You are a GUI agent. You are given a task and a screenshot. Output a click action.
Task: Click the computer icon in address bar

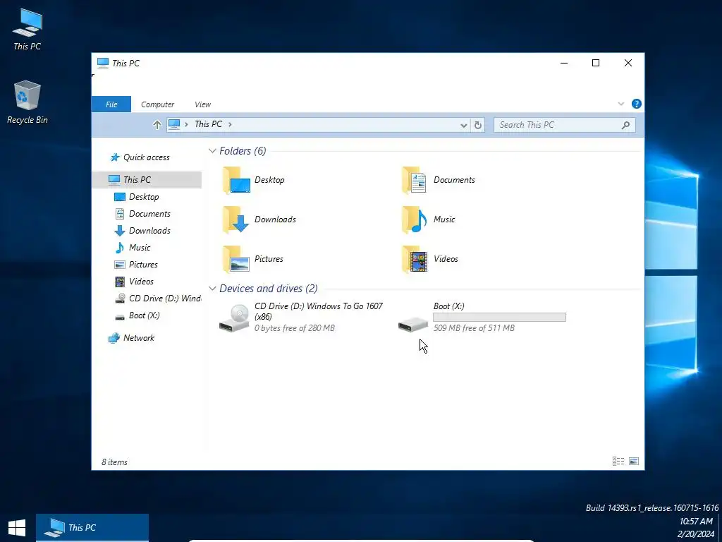click(174, 124)
